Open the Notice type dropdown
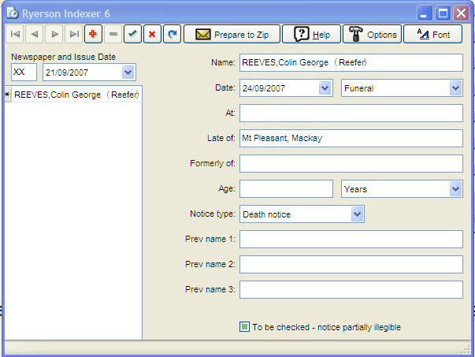Screen dimensions: 475x357 357,214
